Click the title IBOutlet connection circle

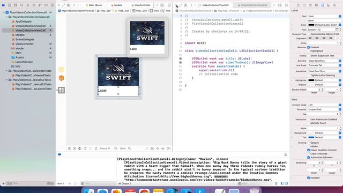181,58
